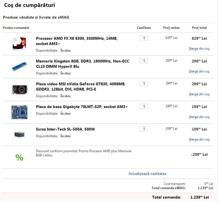Remove Inter-Tech power supply from cart

(199, 139)
